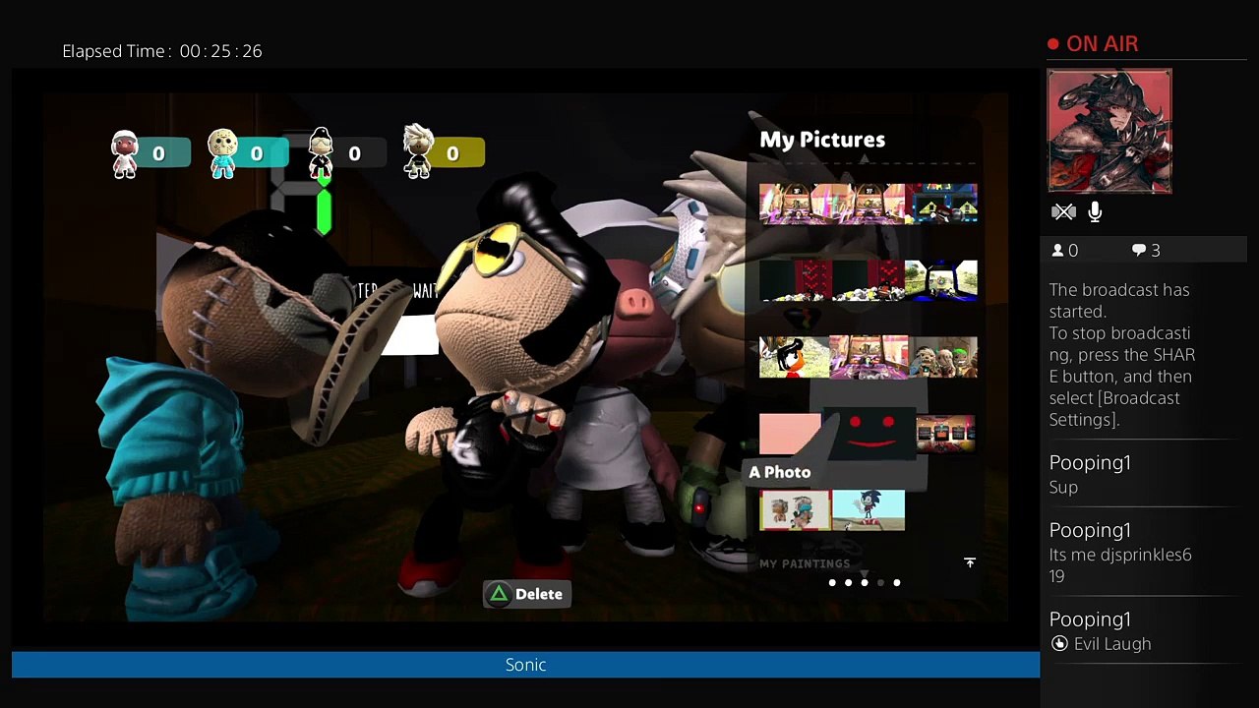Image resolution: width=1259 pixels, height=708 pixels.
Task: Open the group of sackboys picture
Action: point(941,357)
